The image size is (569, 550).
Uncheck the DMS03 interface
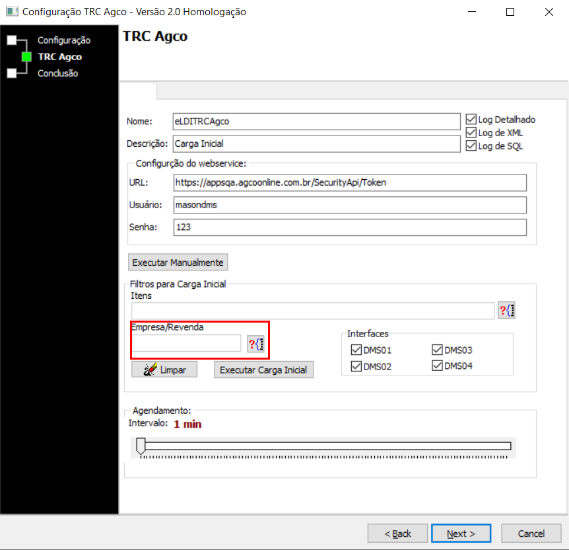tap(437, 350)
